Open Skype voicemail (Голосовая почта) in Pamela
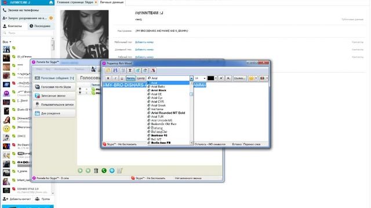Screen dimensions: 371x208 tap(54, 87)
